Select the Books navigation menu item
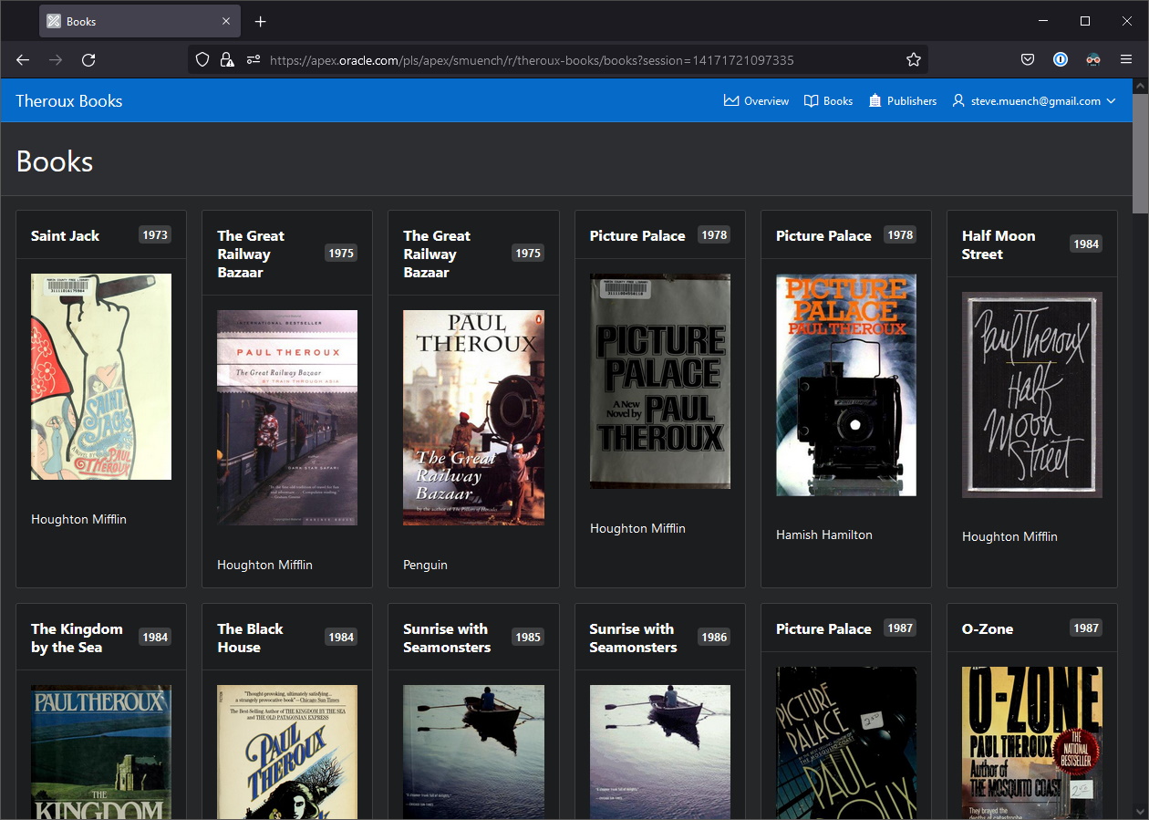 828,101
